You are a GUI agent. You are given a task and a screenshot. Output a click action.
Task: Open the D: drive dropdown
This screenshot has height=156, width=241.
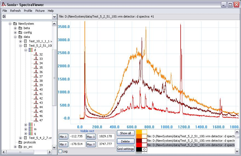point(54,16)
